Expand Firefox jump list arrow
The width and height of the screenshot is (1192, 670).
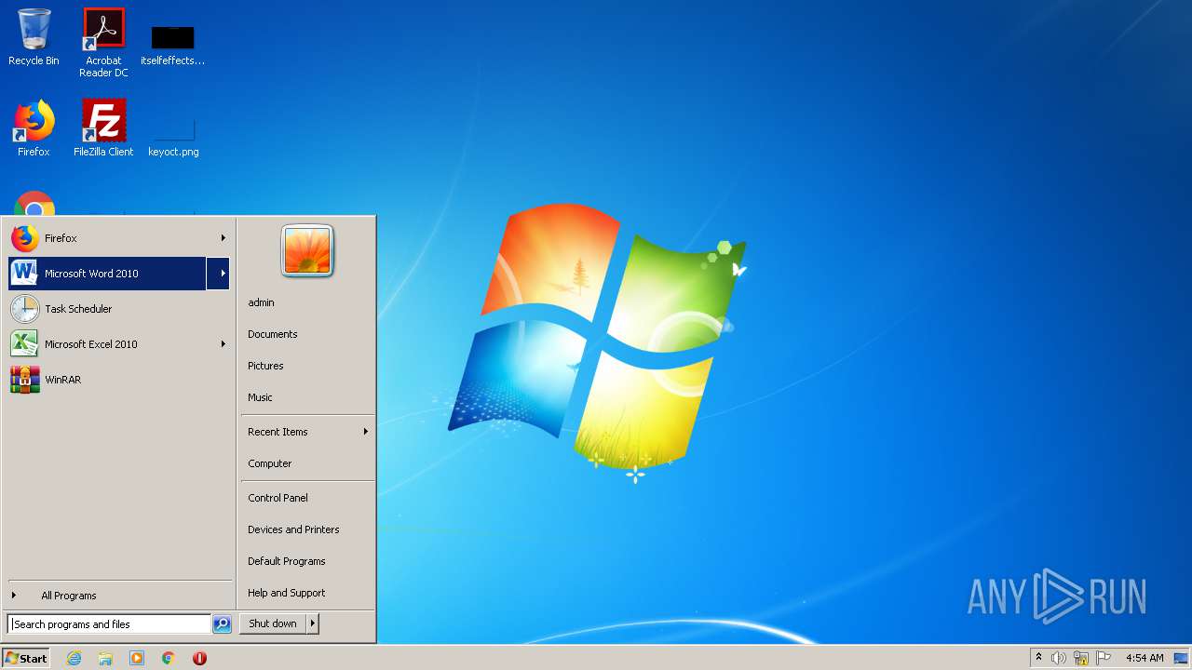coord(223,238)
